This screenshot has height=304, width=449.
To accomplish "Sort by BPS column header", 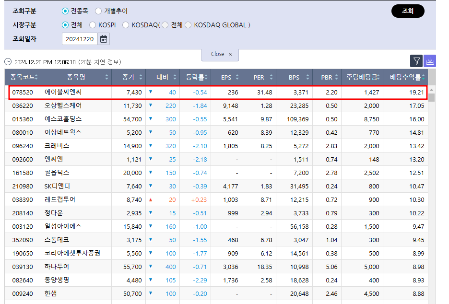I will point(295,77).
